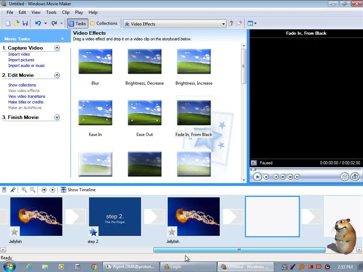Click effects list scroll down arrow
The width and height of the screenshot is (363, 272).
pyautogui.click(x=244, y=180)
